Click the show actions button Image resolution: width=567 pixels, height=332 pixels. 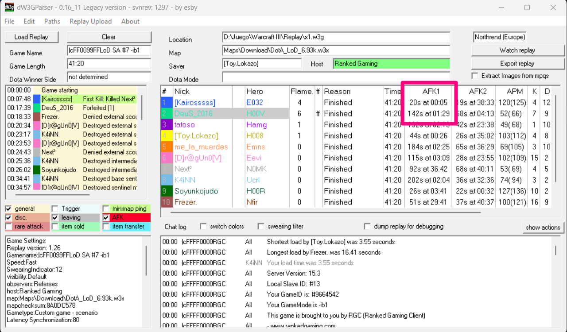(543, 228)
